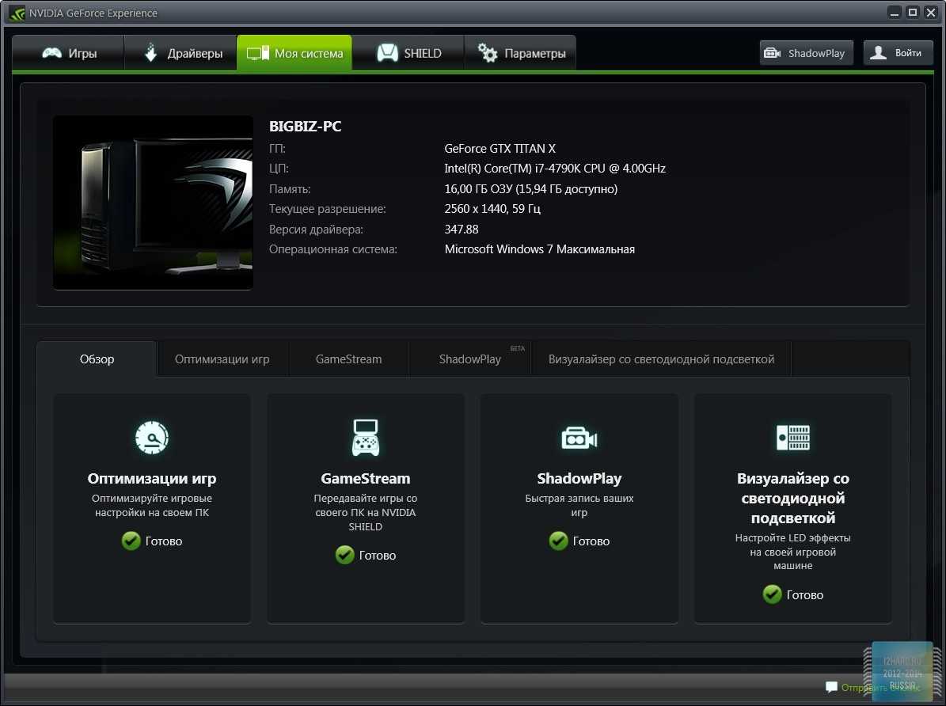This screenshot has width=946, height=706.
Task: Switch to the Драйверы tab
Action: pyautogui.click(x=180, y=54)
